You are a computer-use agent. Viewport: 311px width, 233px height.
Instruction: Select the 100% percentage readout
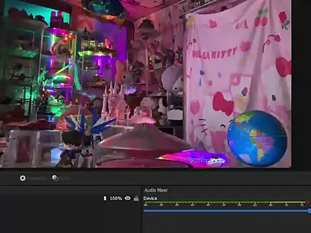[116, 198]
